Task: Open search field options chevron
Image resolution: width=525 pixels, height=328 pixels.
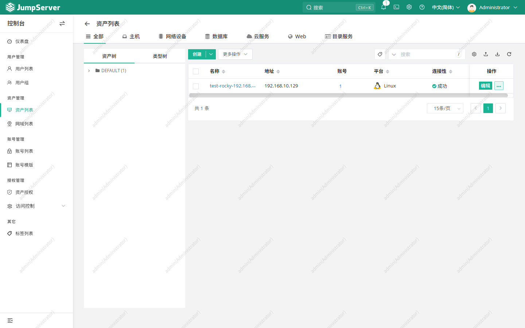Action: coord(394,54)
